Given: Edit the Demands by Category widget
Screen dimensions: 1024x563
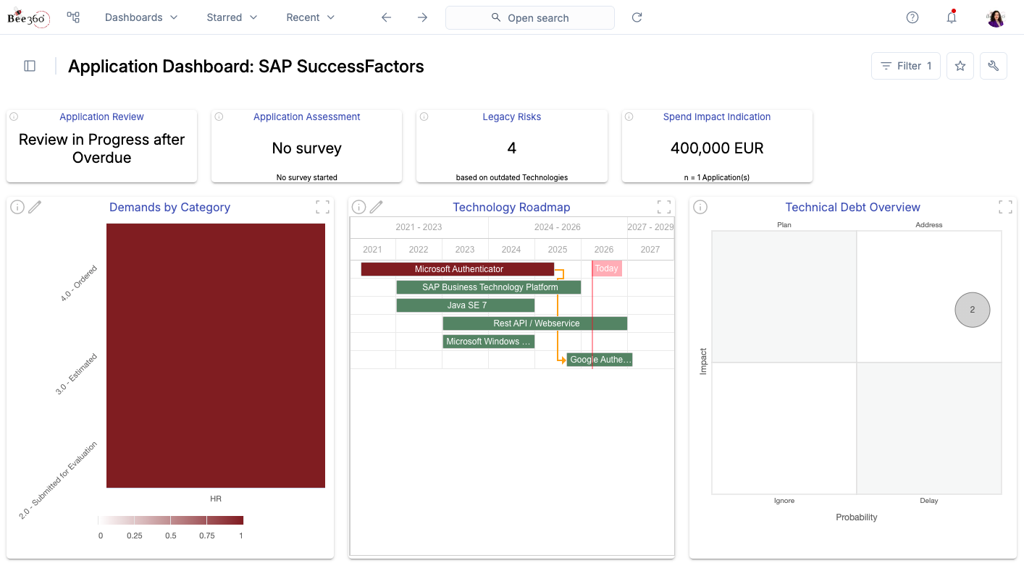Looking at the screenshot, I should click(x=35, y=208).
